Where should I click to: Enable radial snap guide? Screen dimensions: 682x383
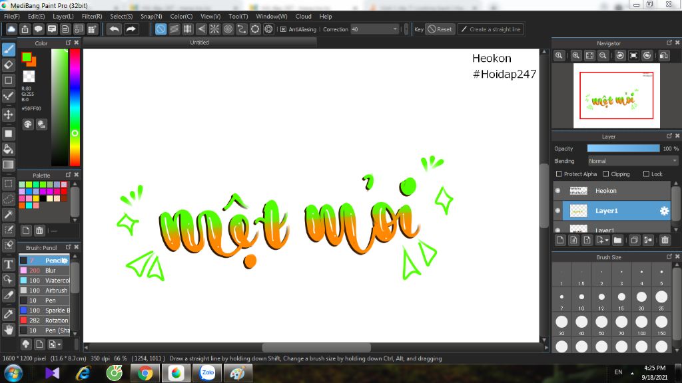click(214, 29)
